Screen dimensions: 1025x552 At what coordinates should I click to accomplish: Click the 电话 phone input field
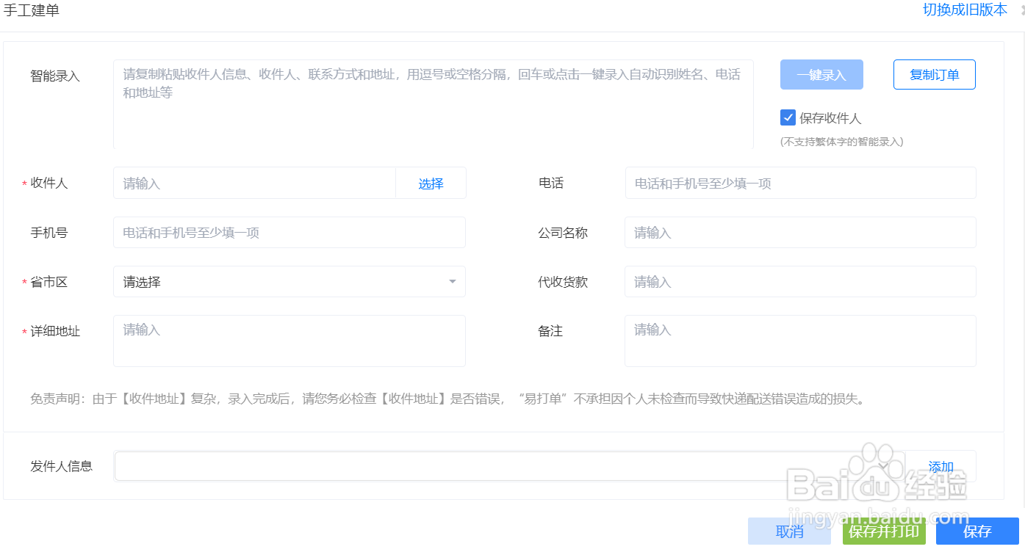click(799, 183)
